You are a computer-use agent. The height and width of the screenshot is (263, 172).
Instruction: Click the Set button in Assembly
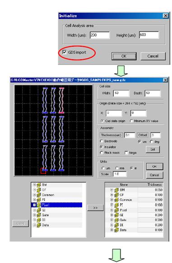[x=153, y=149]
